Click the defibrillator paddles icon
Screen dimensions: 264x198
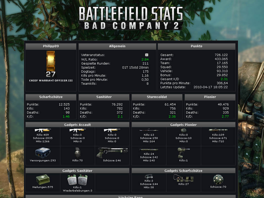click(x=77, y=180)
